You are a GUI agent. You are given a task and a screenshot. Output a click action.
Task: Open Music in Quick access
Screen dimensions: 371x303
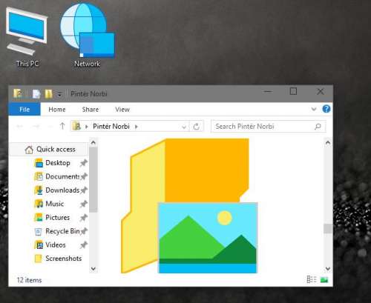coord(50,204)
